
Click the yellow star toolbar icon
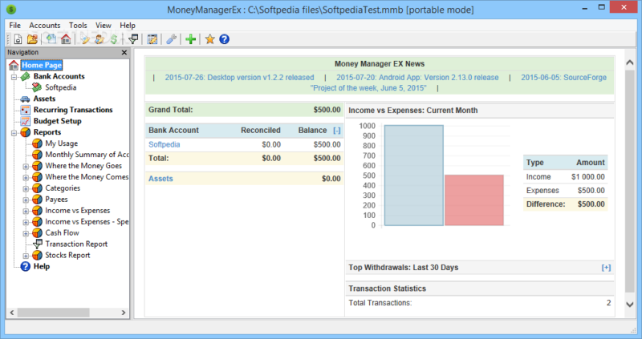pos(210,39)
